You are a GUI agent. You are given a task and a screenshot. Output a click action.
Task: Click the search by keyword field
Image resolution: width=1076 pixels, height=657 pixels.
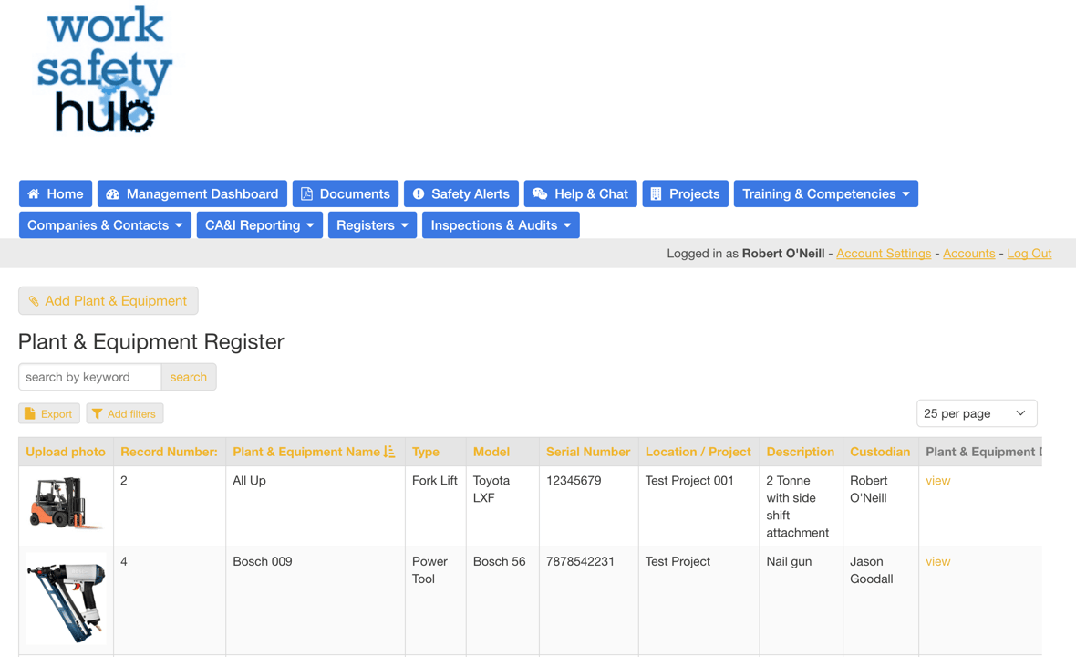[90, 377]
